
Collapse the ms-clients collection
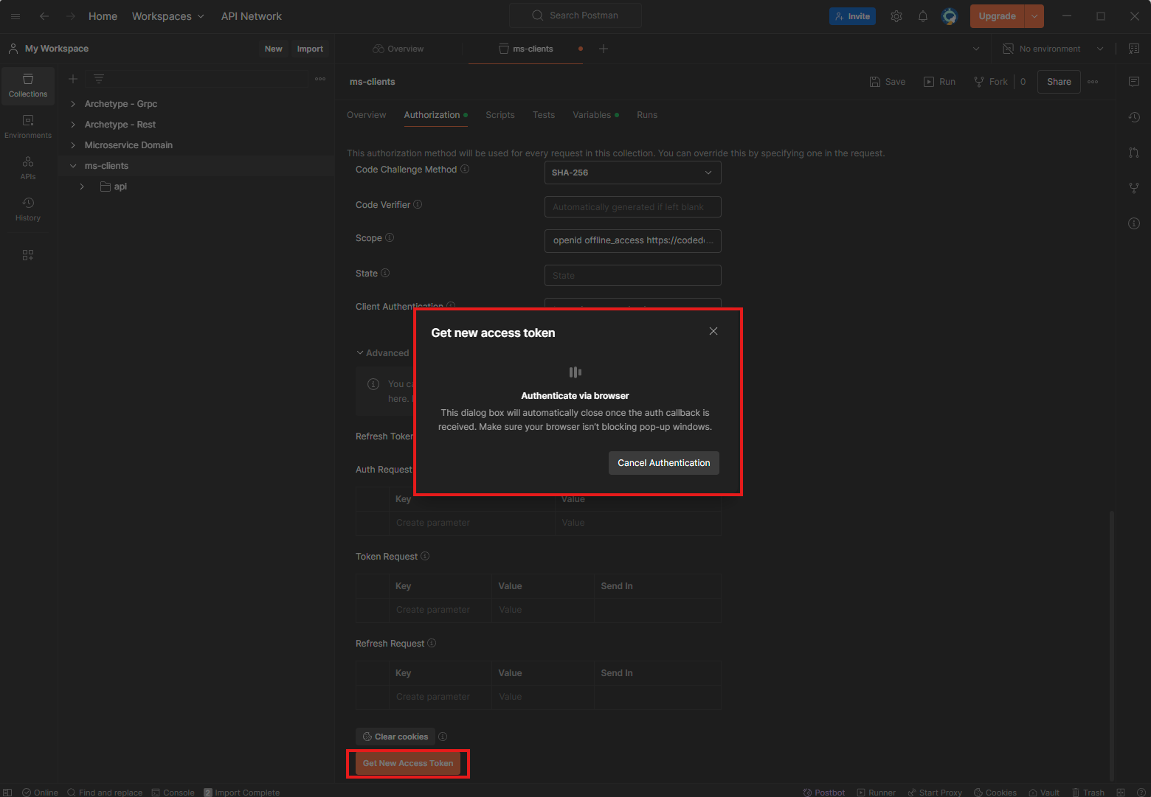(x=73, y=166)
